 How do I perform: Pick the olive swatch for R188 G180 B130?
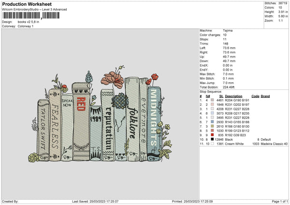(212, 126)
